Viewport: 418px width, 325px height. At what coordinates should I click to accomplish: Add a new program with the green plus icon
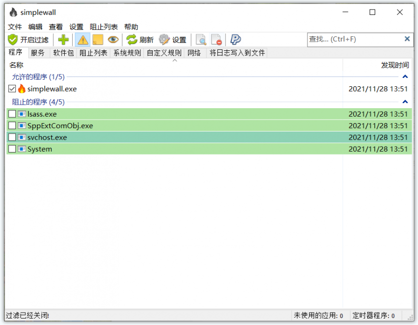[x=64, y=40]
